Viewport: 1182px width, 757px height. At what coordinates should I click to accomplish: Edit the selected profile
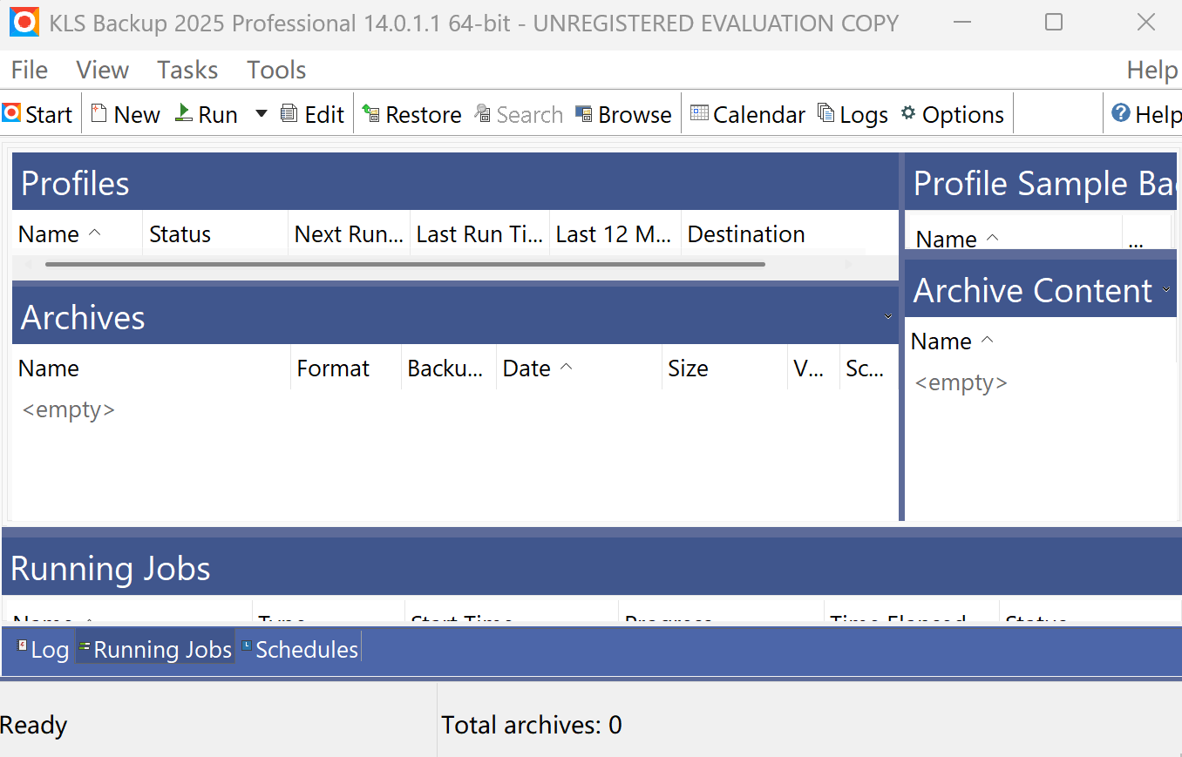coord(313,114)
